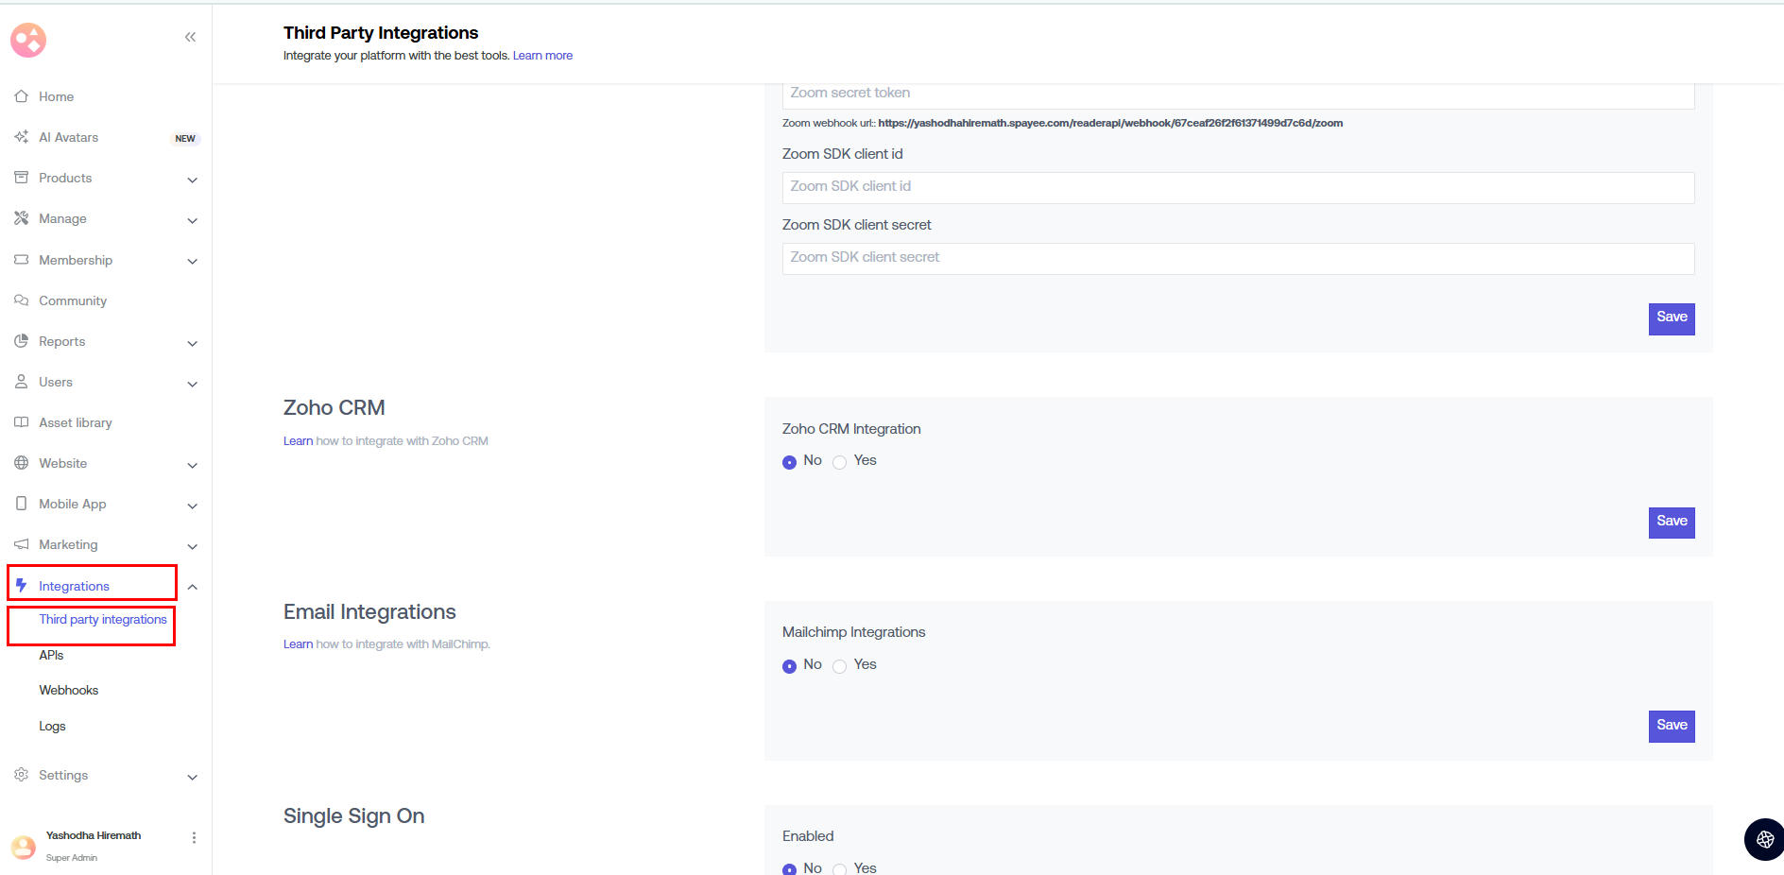This screenshot has height=875, width=1784.
Task: Click the Community chat bubbles icon
Action: click(x=21, y=300)
